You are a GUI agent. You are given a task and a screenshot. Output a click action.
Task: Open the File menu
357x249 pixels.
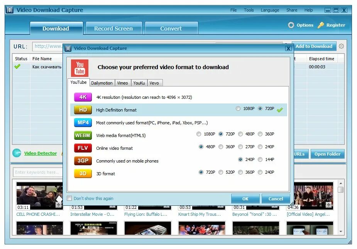coord(233,10)
